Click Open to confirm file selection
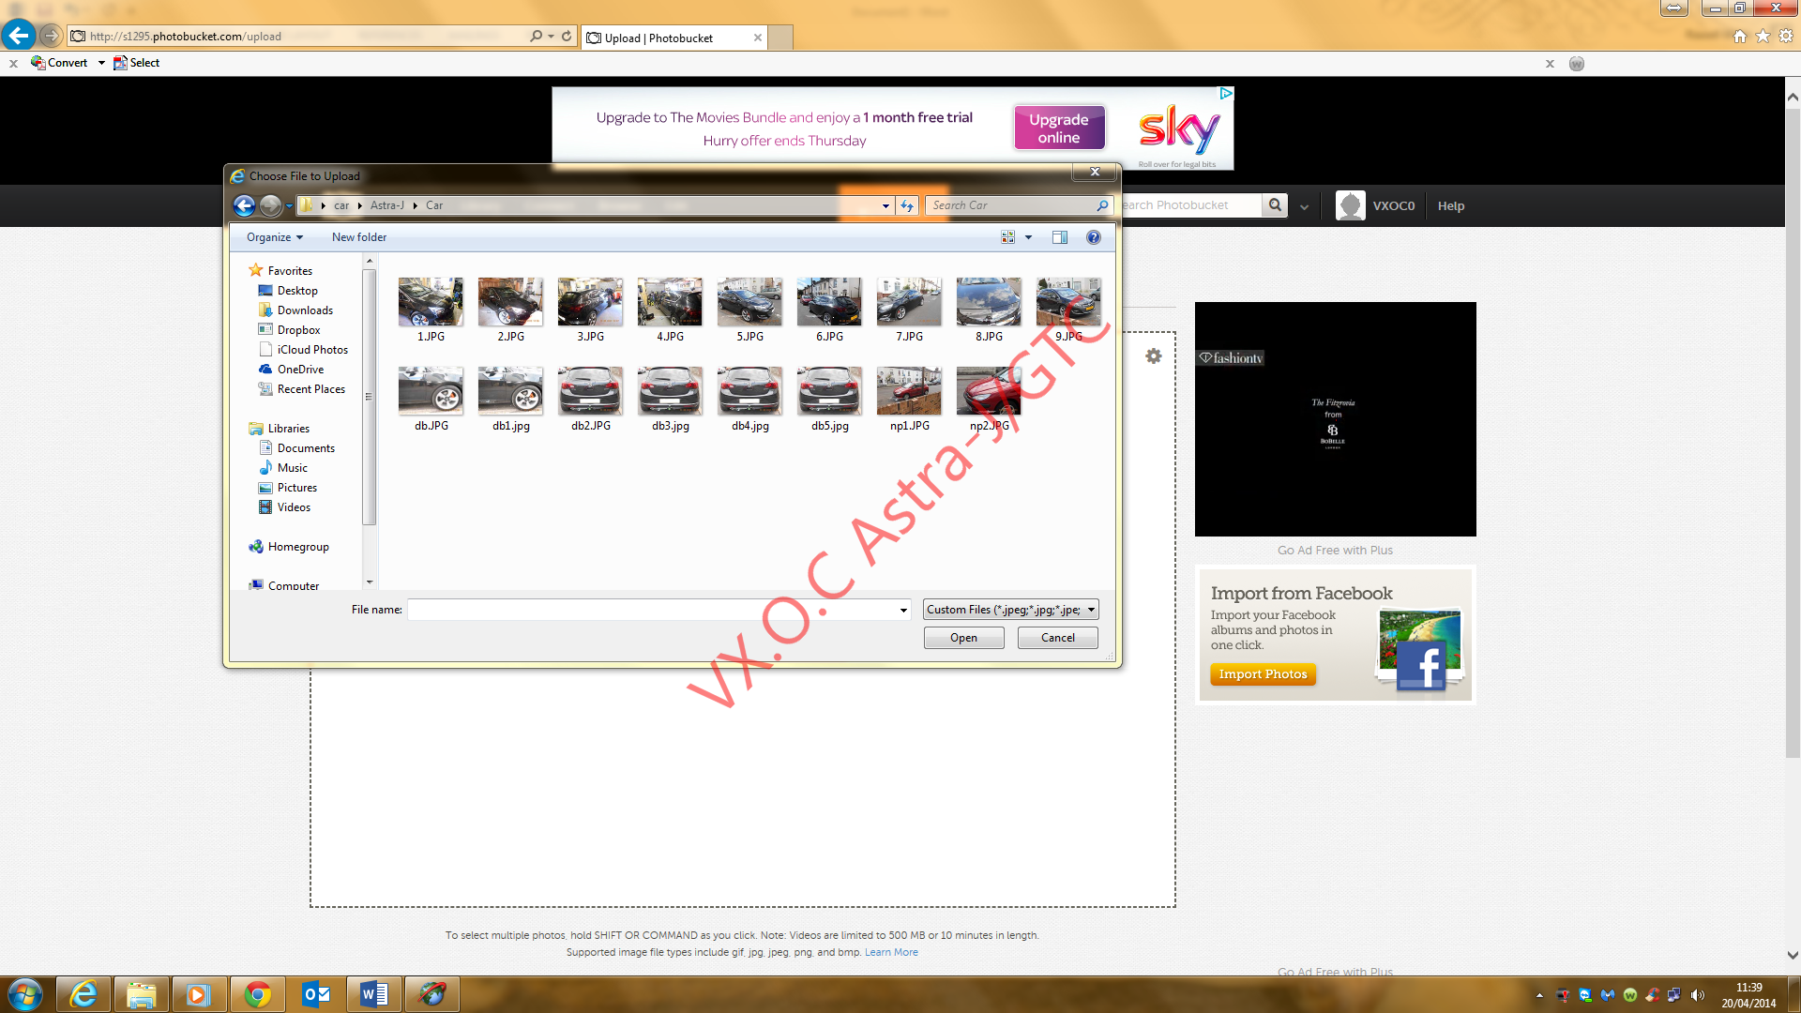This screenshot has width=1801, height=1013. coord(963,637)
